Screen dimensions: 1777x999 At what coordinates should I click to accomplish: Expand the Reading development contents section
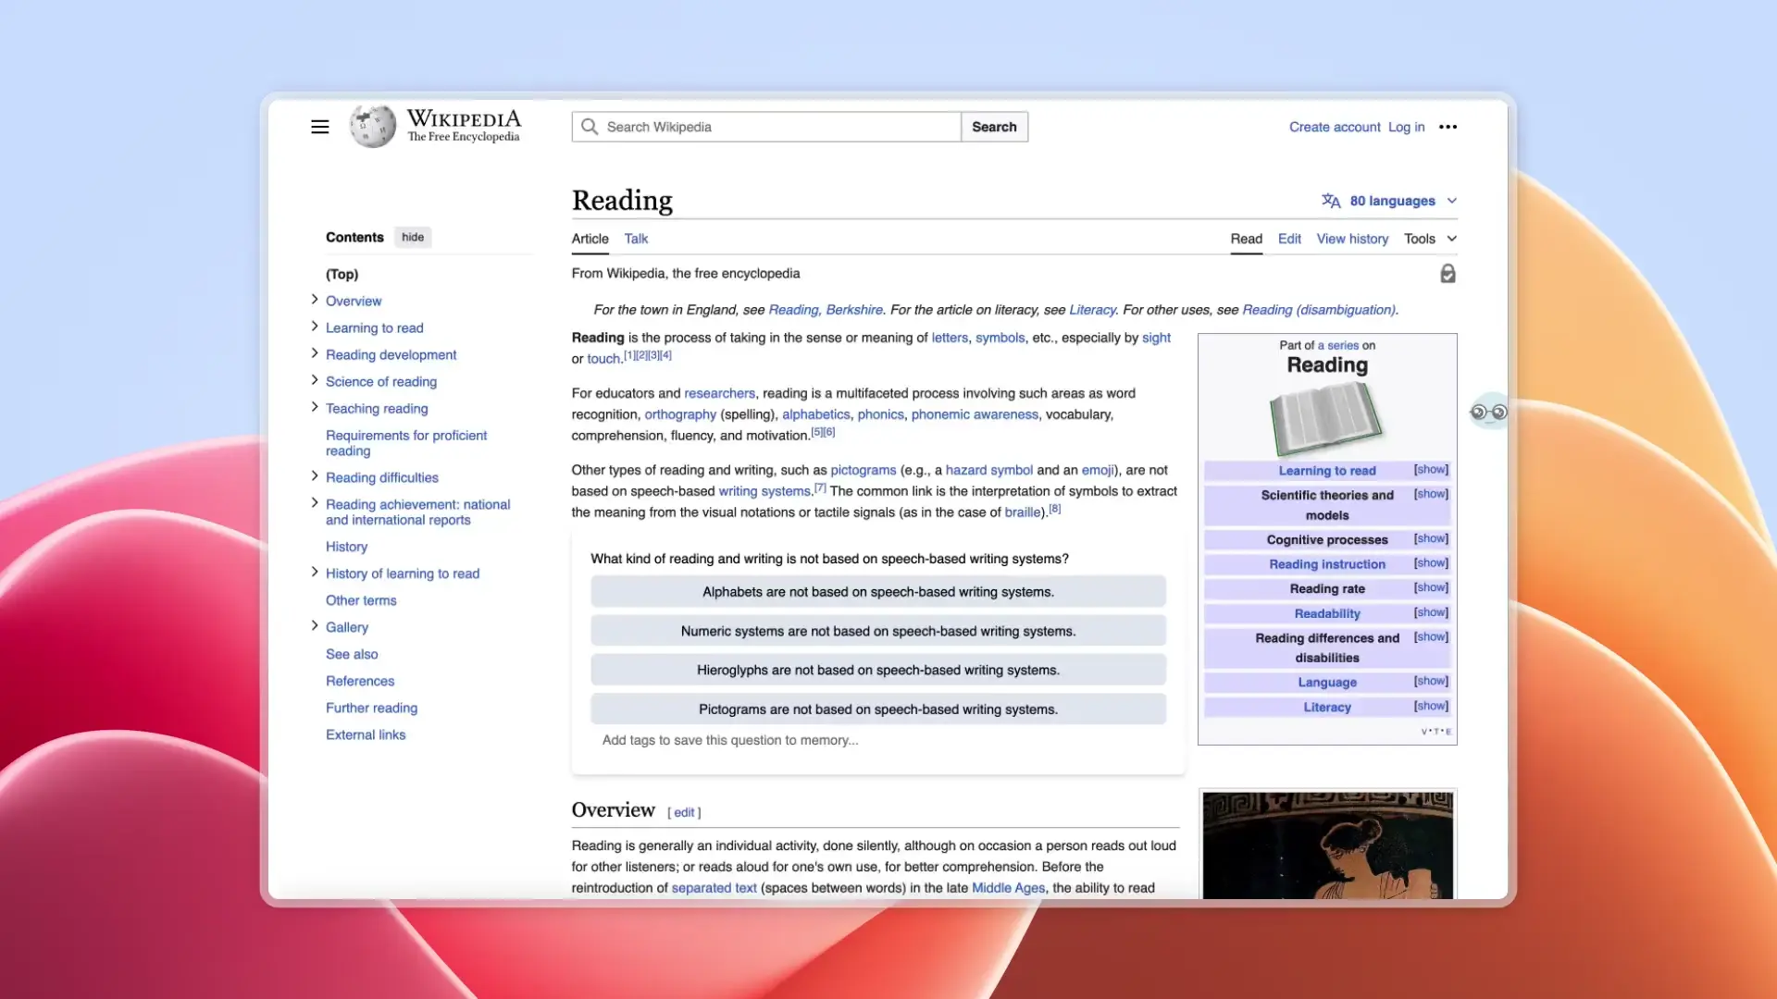pyautogui.click(x=315, y=353)
